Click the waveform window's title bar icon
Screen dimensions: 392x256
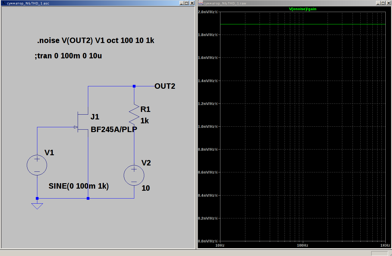coord(200,3)
